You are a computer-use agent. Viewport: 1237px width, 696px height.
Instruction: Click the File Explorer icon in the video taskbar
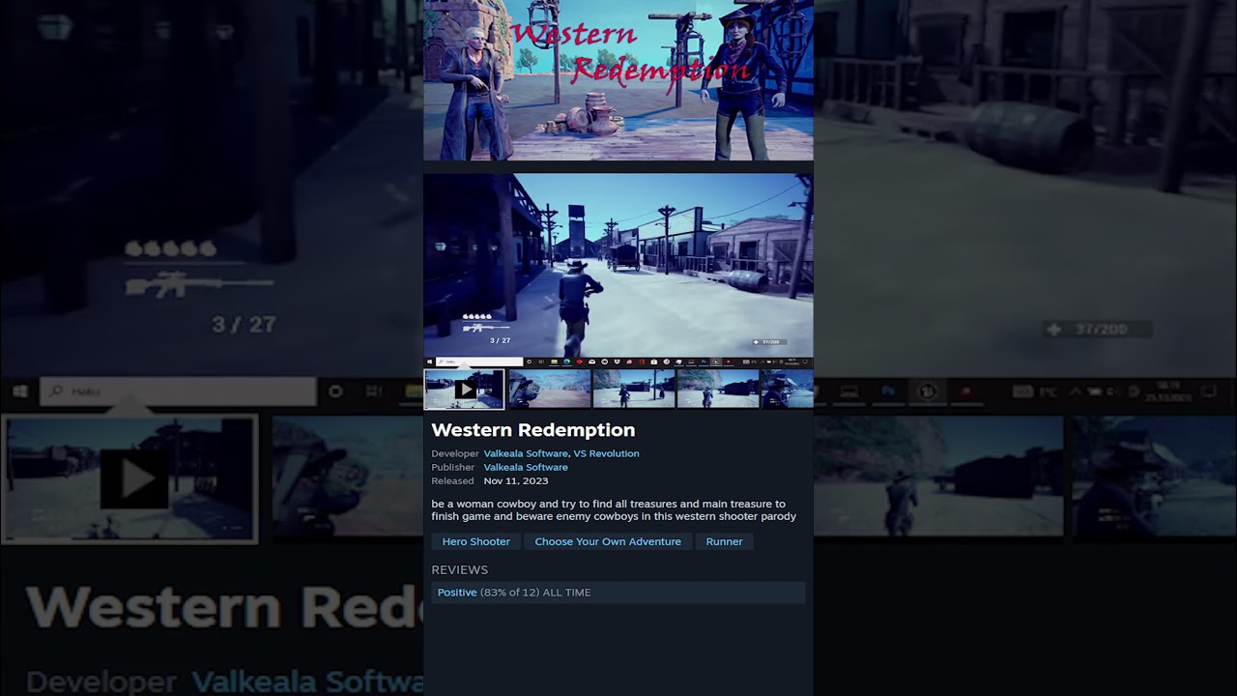pyautogui.click(x=554, y=362)
